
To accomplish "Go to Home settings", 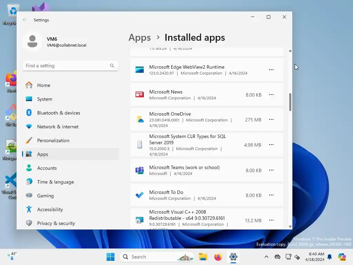I will 70,85.
